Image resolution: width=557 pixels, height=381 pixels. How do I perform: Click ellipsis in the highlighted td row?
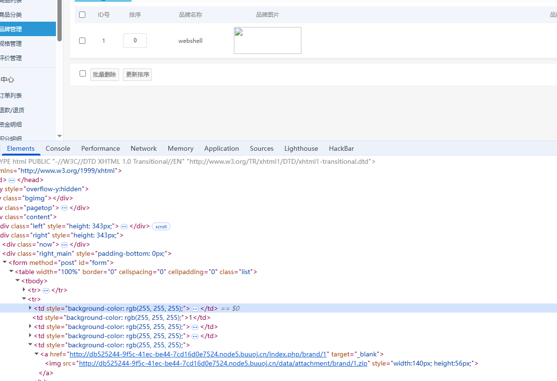195,309
